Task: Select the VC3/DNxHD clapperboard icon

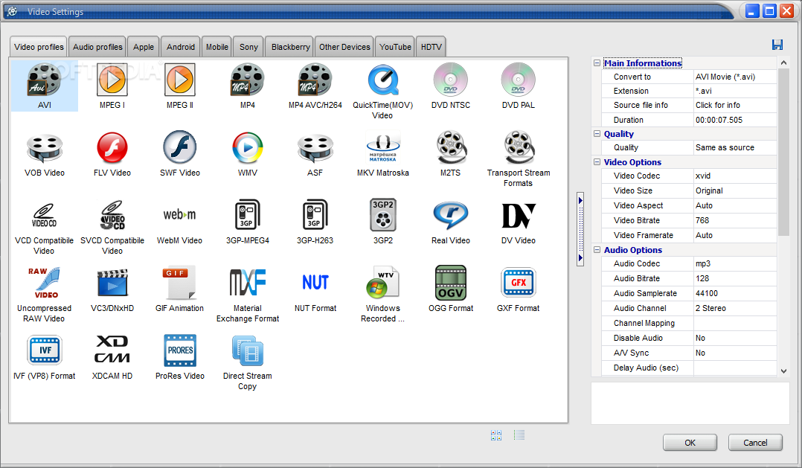Action: tap(112, 283)
